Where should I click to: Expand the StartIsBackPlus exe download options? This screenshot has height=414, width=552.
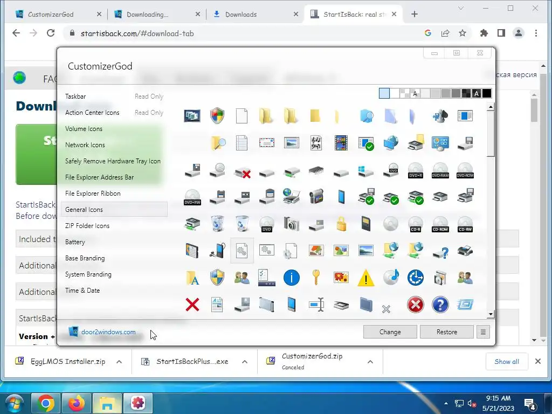[245, 362]
